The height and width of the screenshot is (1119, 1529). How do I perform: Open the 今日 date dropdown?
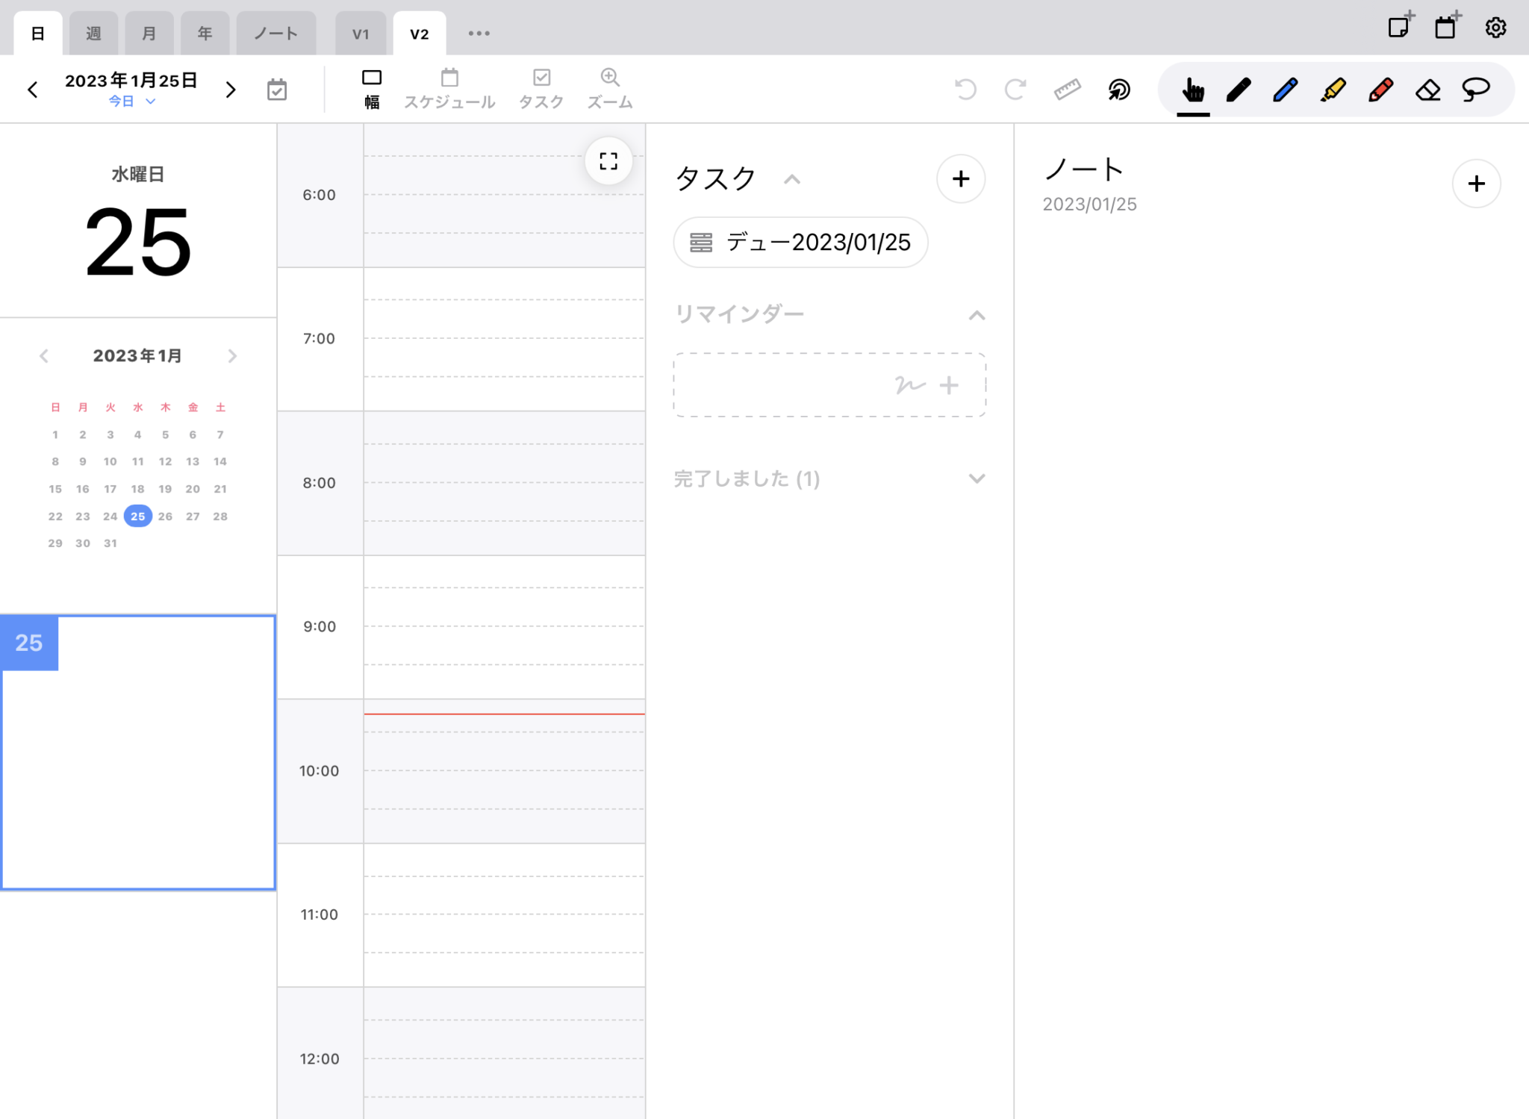tap(131, 101)
